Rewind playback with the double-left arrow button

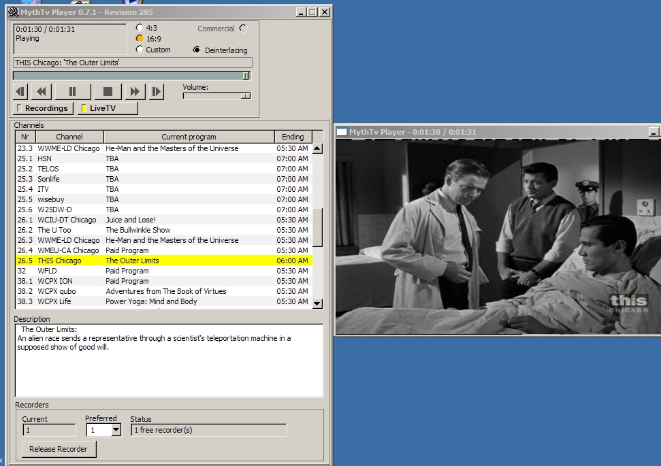tap(42, 91)
